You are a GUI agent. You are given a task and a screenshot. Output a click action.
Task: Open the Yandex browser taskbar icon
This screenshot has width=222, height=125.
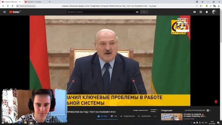click(31, 123)
